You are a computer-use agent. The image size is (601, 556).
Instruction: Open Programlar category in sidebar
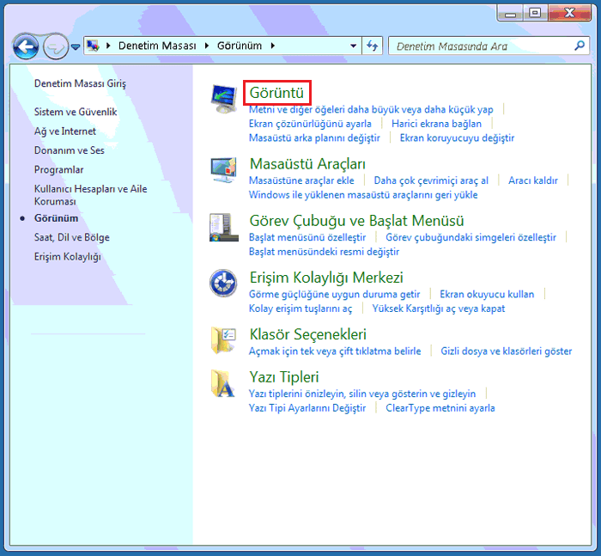[58, 169]
